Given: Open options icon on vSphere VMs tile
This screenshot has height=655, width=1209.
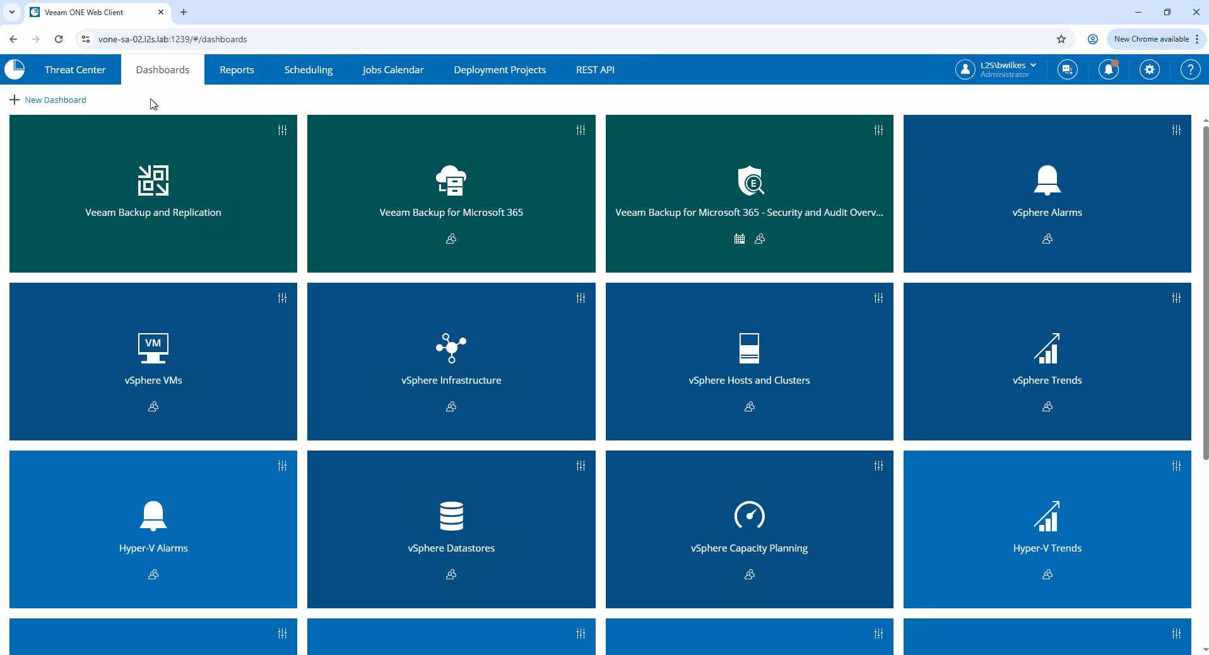Looking at the screenshot, I should click(282, 298).
